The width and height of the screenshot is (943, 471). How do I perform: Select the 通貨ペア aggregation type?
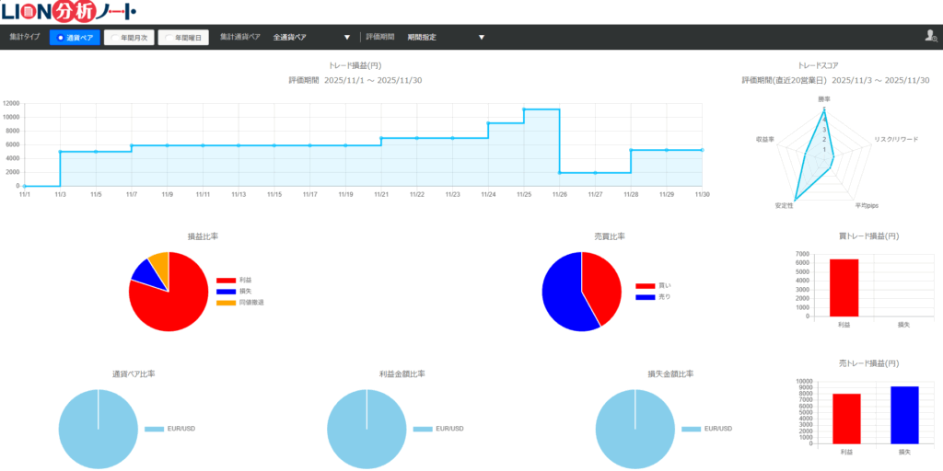[75, 38]
